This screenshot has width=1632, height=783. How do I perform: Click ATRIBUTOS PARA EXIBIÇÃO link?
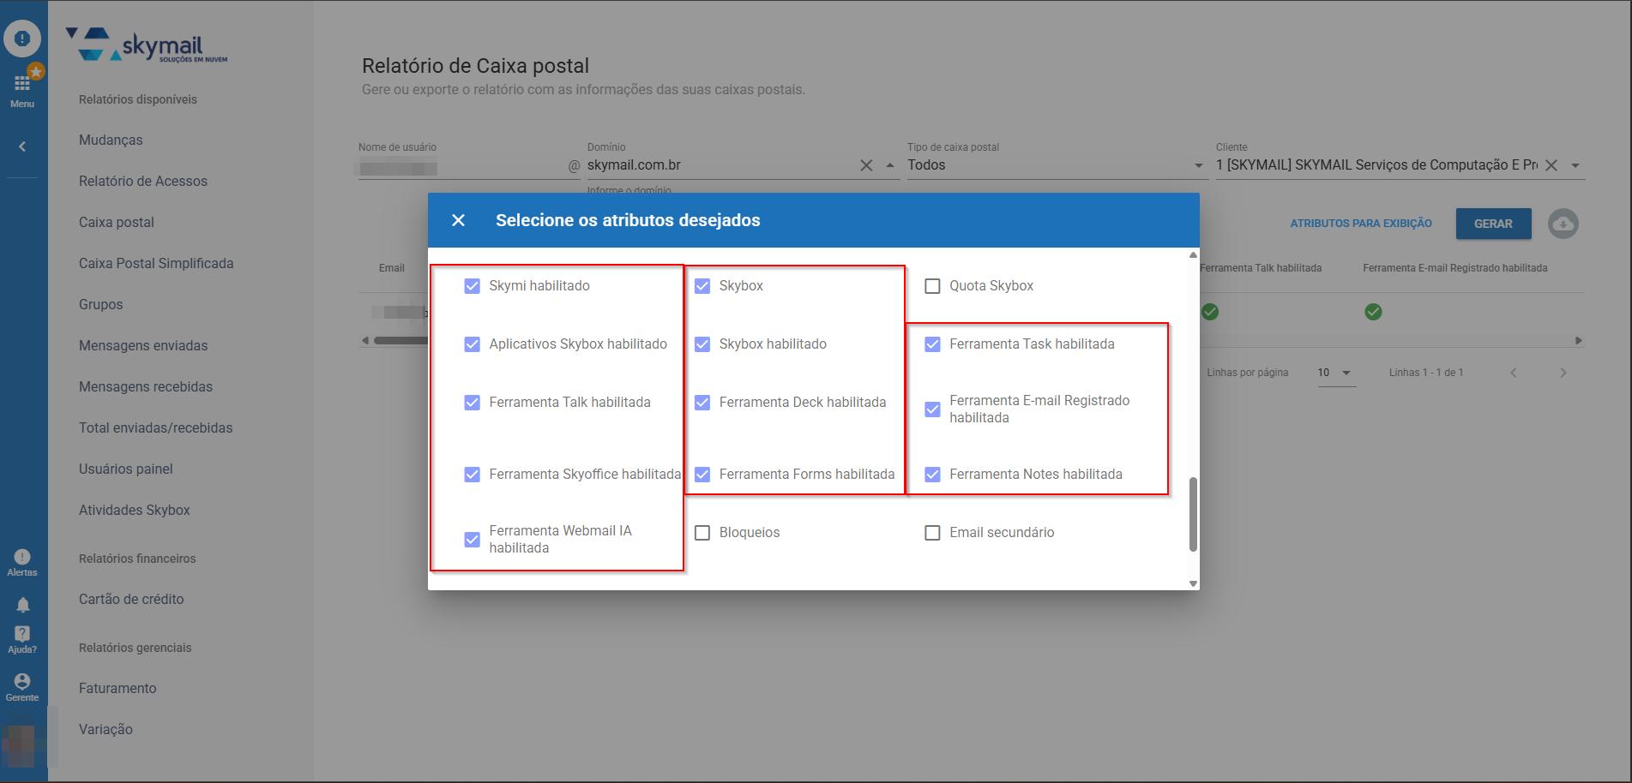(x=1361, y=224)
